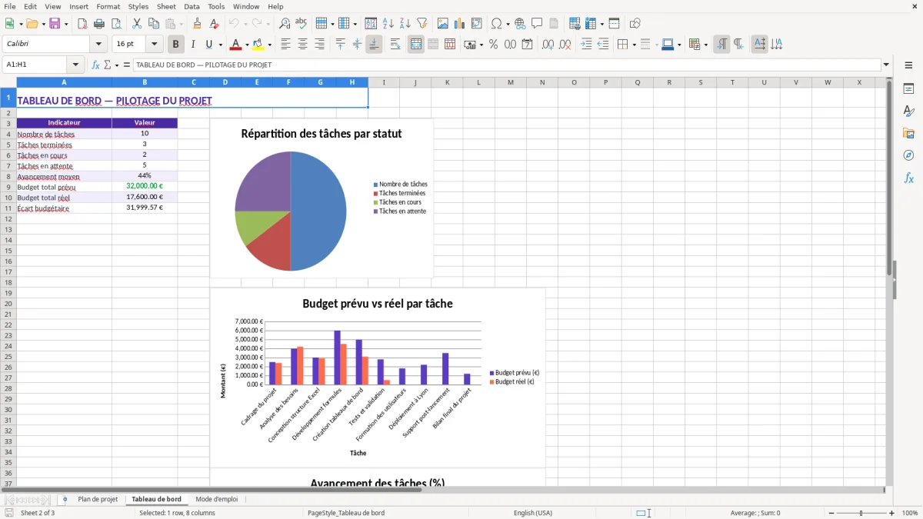Screen dimensions: 923x519
Task: Insert Comment speech bubble icon
Action: tap(537, 24)
